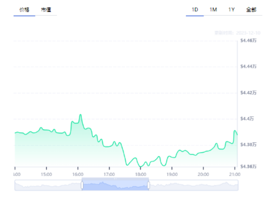Click the price low point at 18:00
This screenshot has height=197, width=265.
pos(141,167)
